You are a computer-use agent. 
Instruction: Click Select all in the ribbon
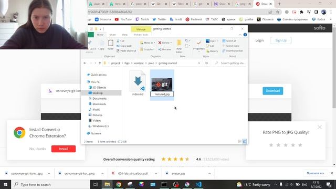pos(229,41)
